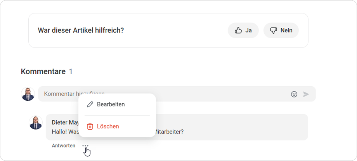Click the thumbs-down icon next to Nein

(x=274, y=31)
